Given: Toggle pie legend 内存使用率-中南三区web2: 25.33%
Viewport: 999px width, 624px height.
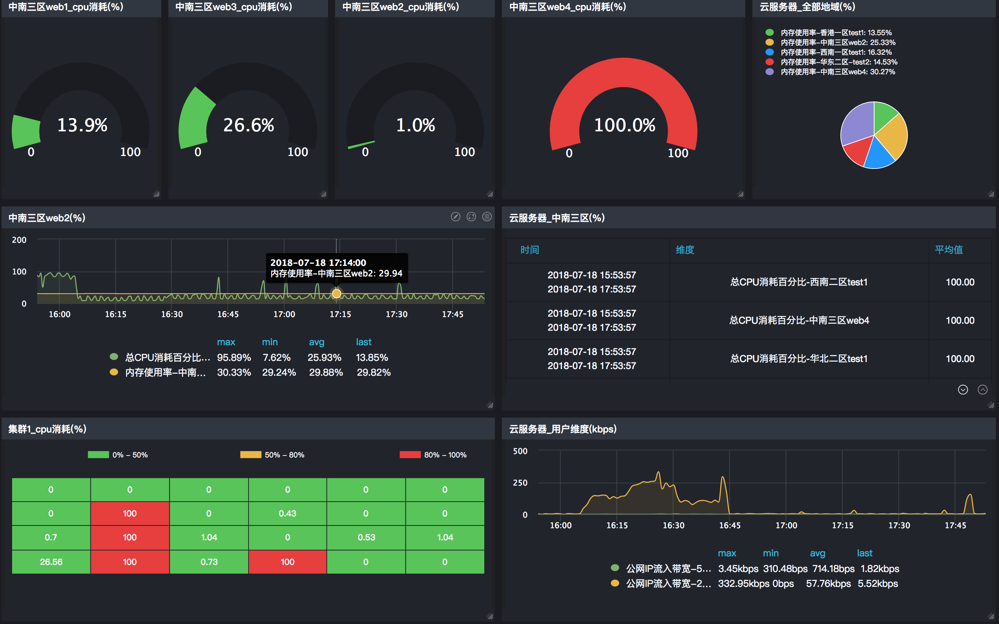Looking at the screenshot, I should pos(830,43).
